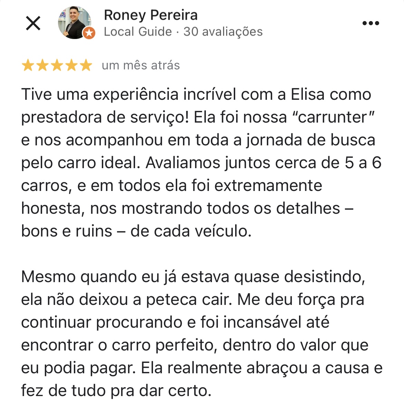Tap the second yellow rating star
Image resolution: width=404 pixels, height=404 pixels.
[x=42, y=65]
